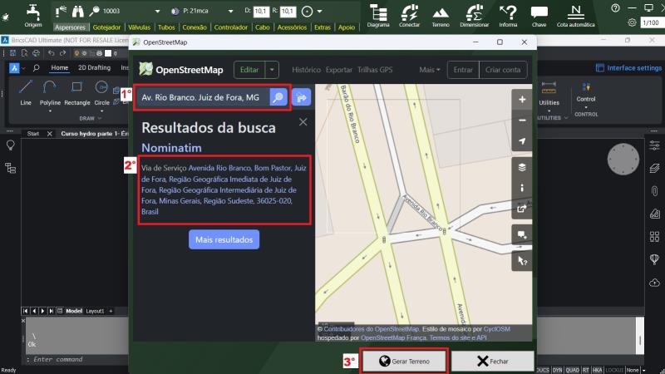Toggle HKA in the status bar
This screenshot has width=665, height=374.
pos(597,370)
